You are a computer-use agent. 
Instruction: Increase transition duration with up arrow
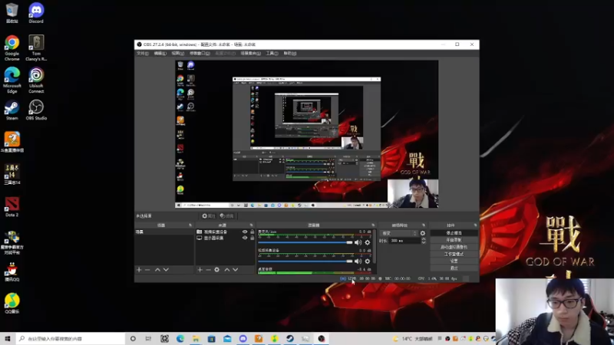[424, 239]
